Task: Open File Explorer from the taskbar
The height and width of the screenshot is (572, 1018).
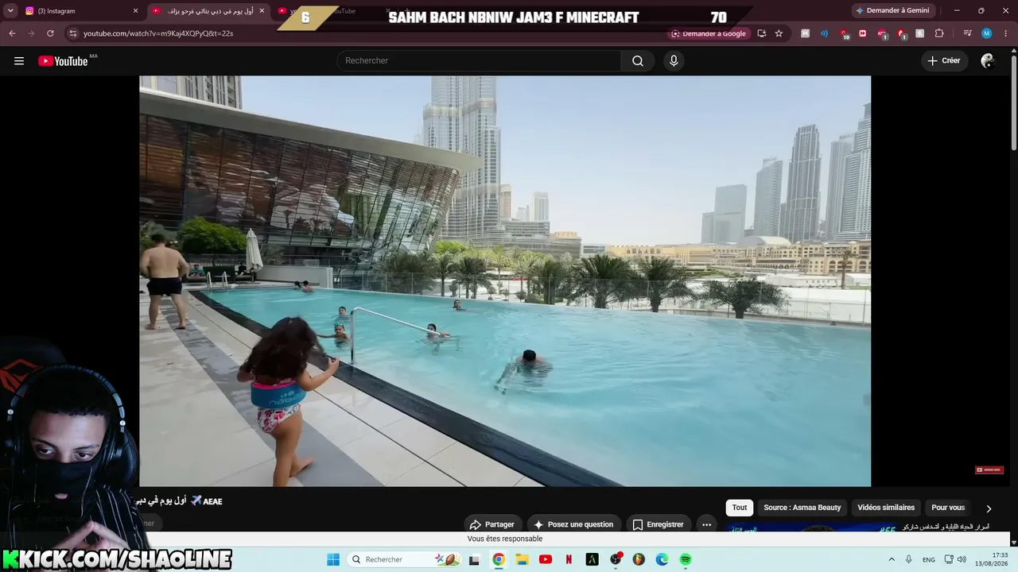Action: point(522,559)
